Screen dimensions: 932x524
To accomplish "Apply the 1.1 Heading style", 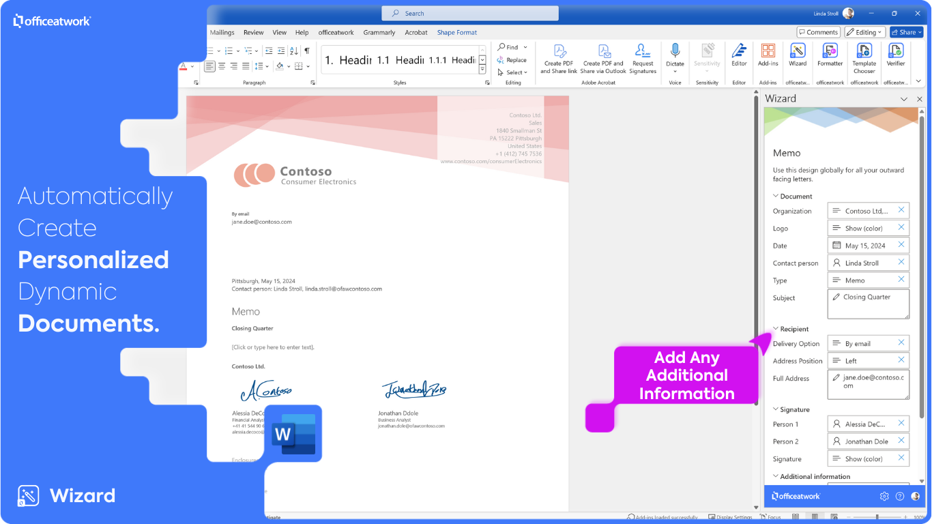I will click(401, 60).
